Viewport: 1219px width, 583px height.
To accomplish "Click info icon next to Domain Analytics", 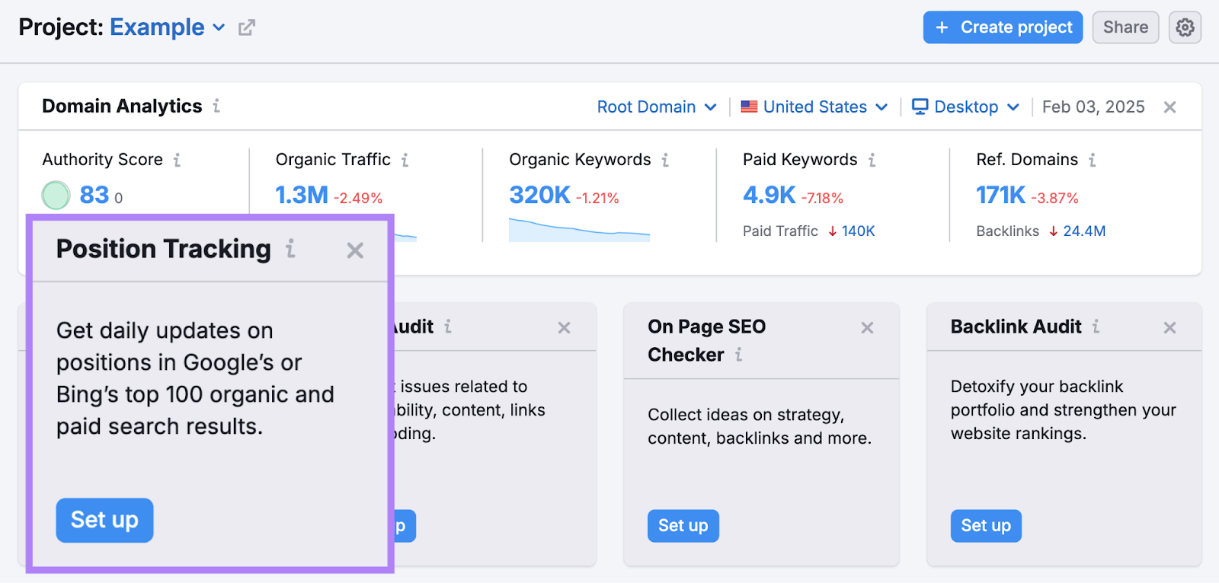I will (x=216, y=106).
